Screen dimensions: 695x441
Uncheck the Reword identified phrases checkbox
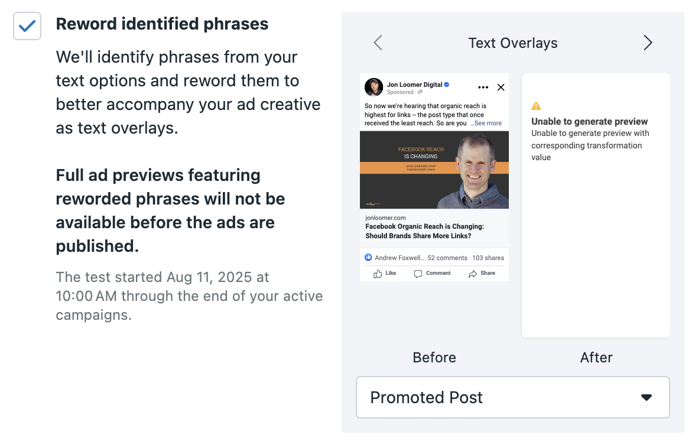(27, 26)
